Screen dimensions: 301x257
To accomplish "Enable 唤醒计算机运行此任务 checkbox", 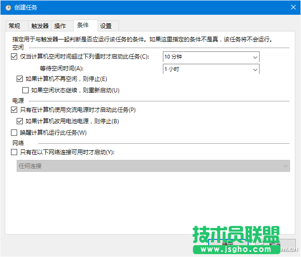I will [13, 133].
